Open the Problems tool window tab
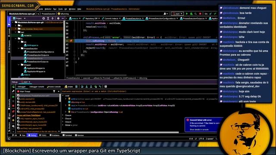The width and height of the screenshot is (276, 155). [54, 135]
